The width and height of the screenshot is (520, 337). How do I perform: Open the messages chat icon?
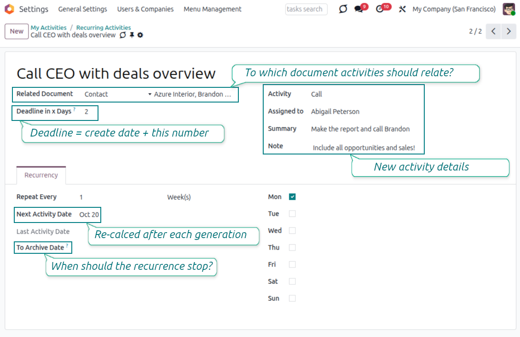359,9
